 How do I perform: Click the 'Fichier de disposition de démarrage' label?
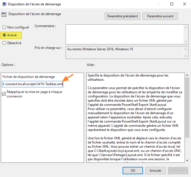(x=29, y=77)
